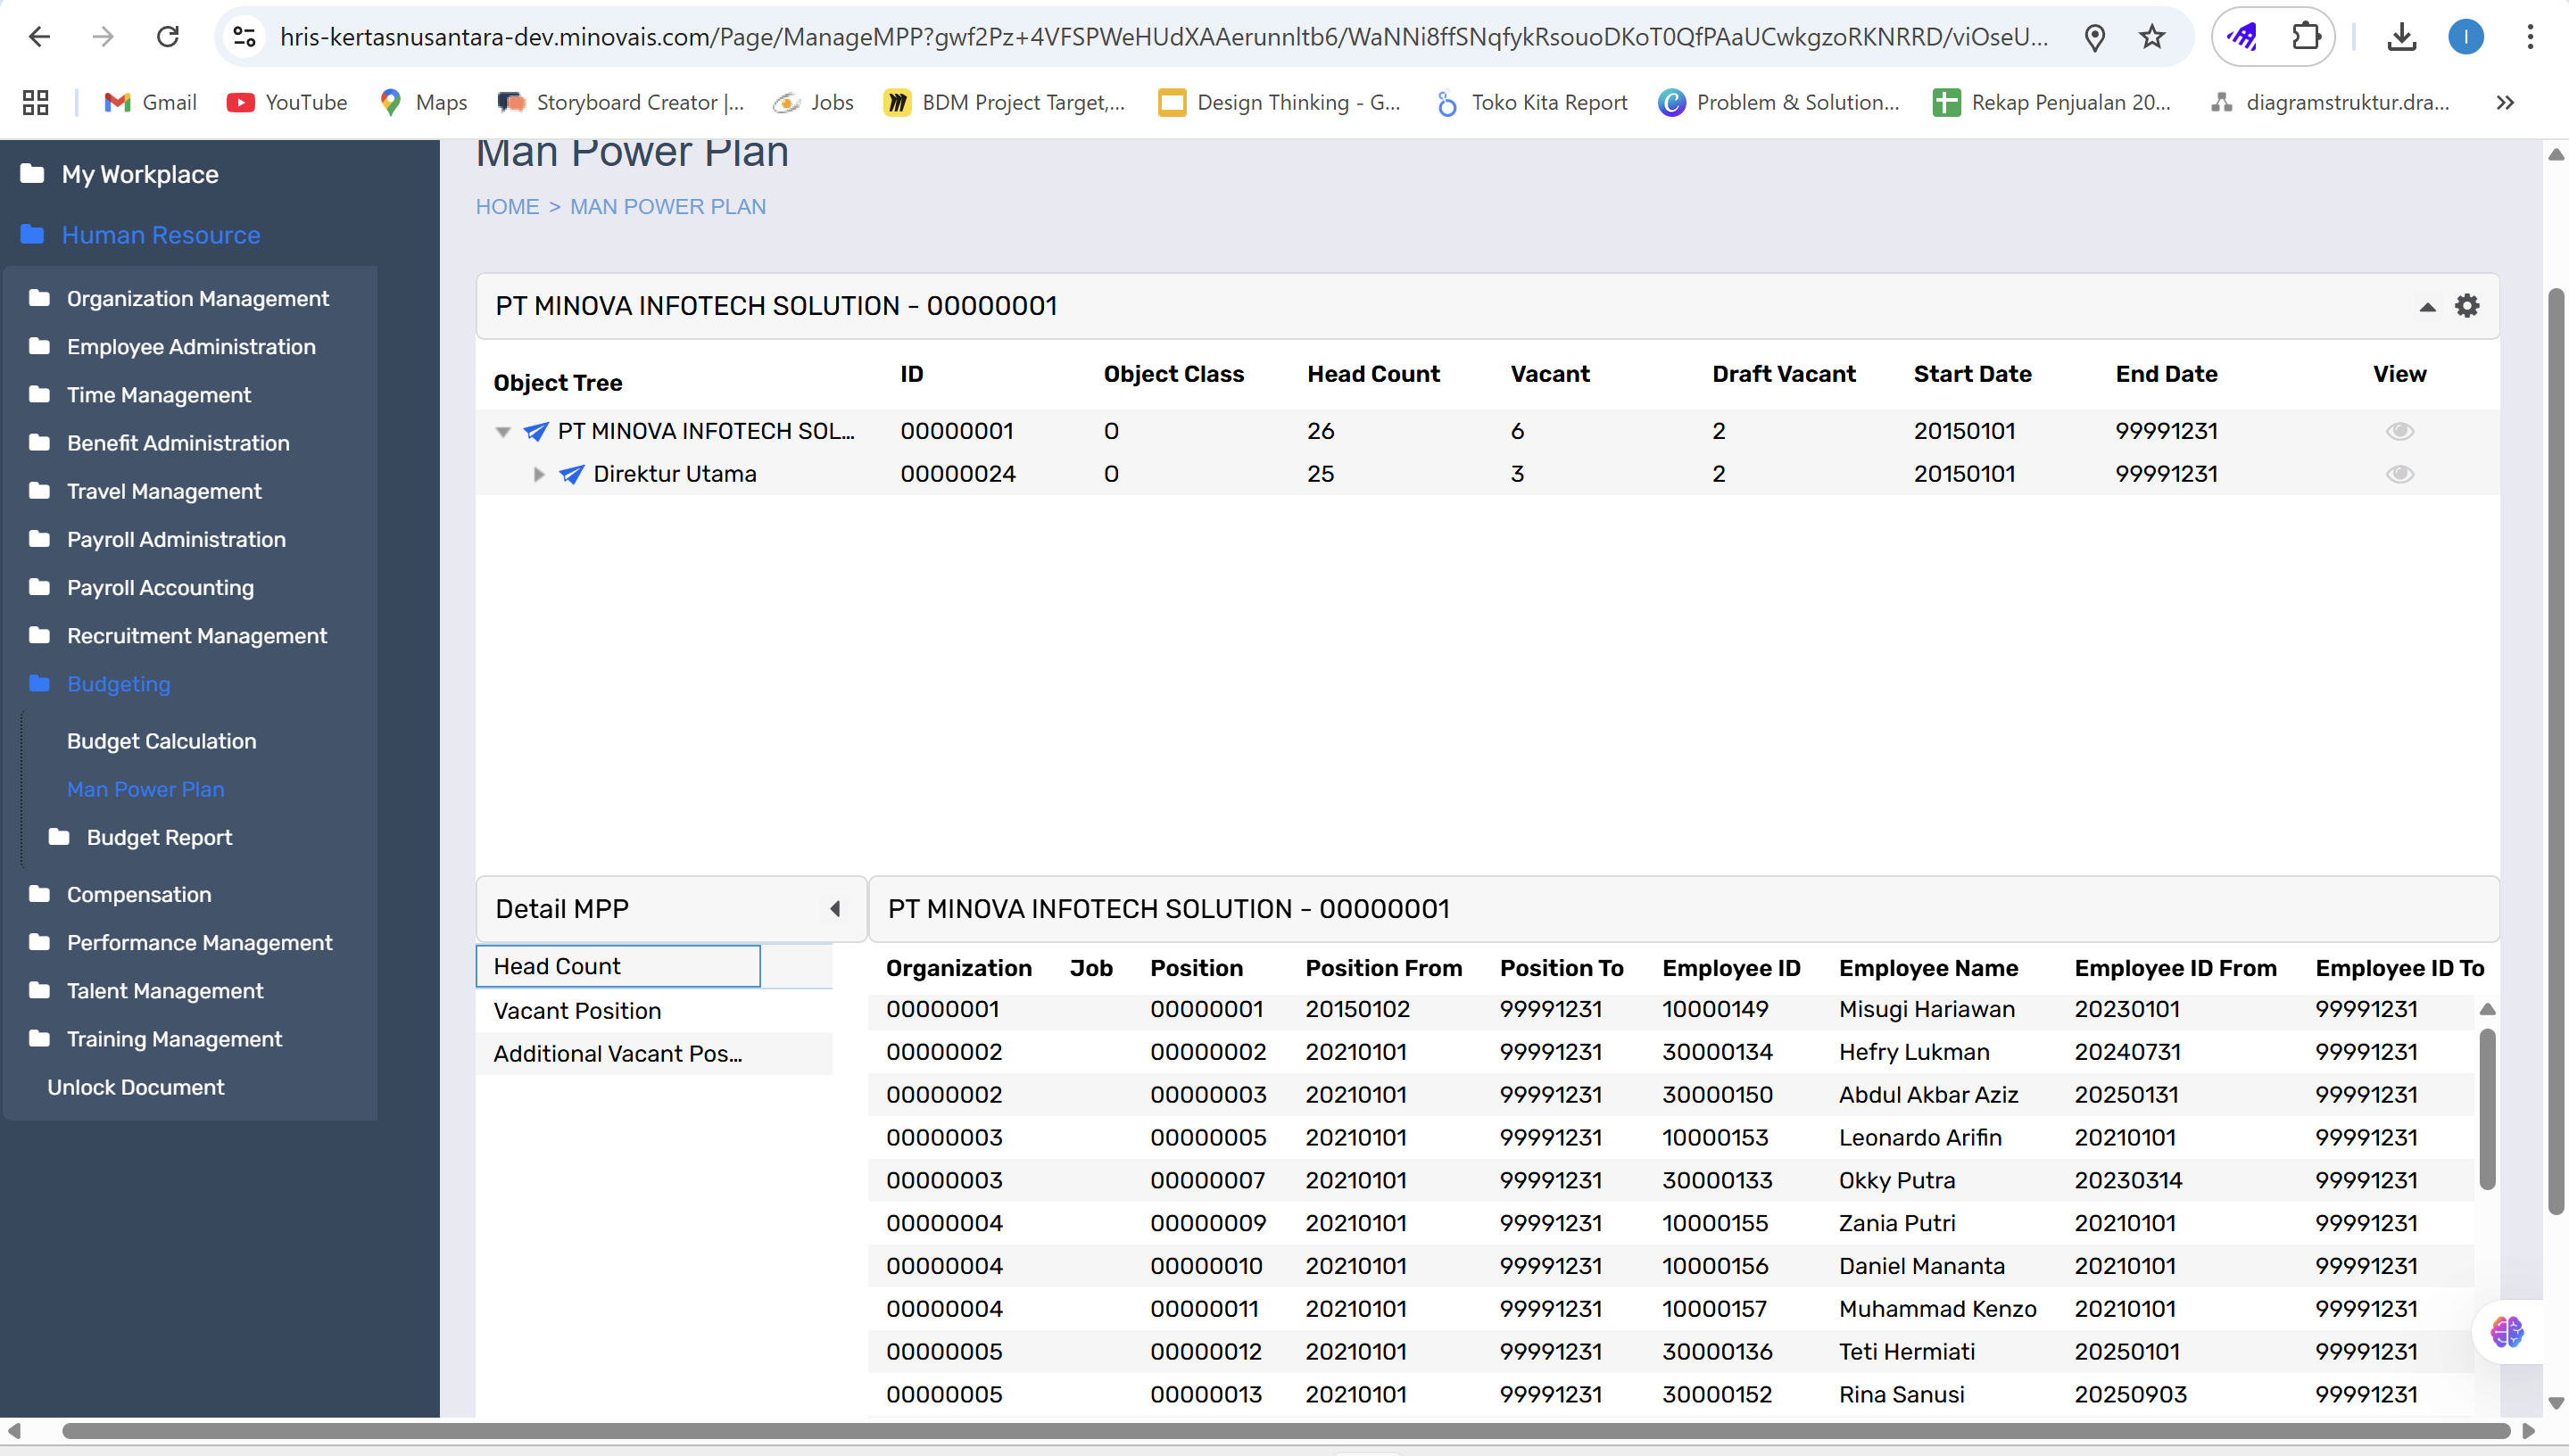Click the AI brain assistant floating icon
Image resolution: width=2569 pixels, height=1456 pixels.
(2506, 1332)
